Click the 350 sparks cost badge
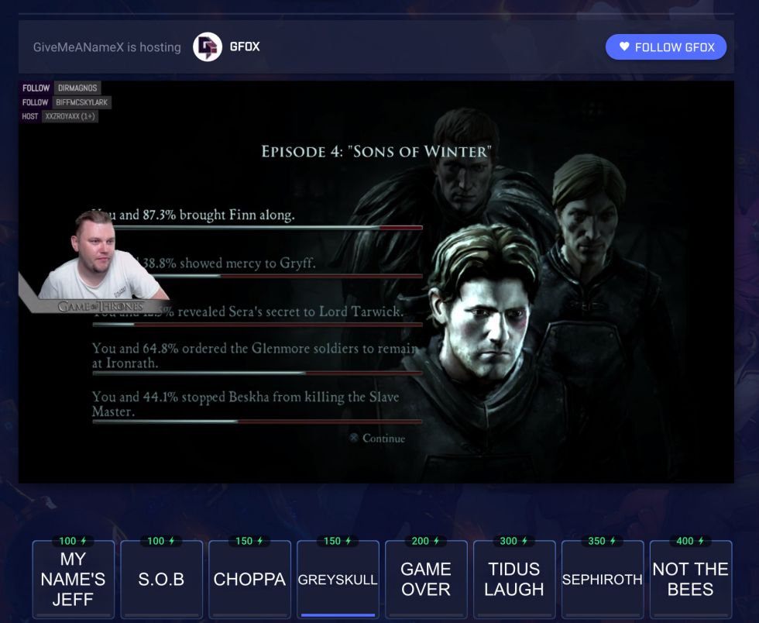The width and height of the screenshot is (759, 623). (x=603, y=541)
